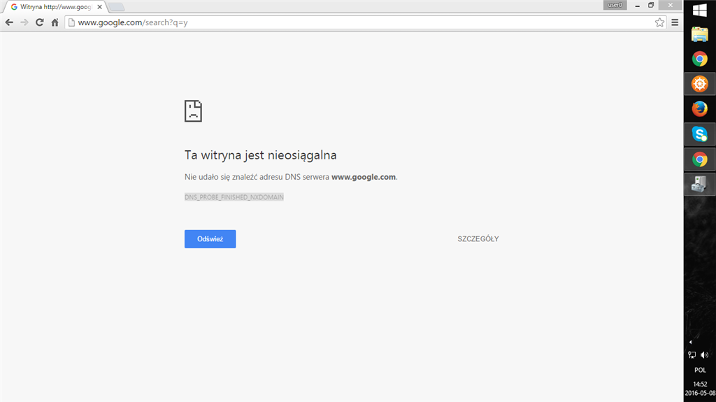Click the DNS_PROBE_FINISHED_NXDOMAIN error code
Viewport: 716px width, 402px height.
click(234, 197)
